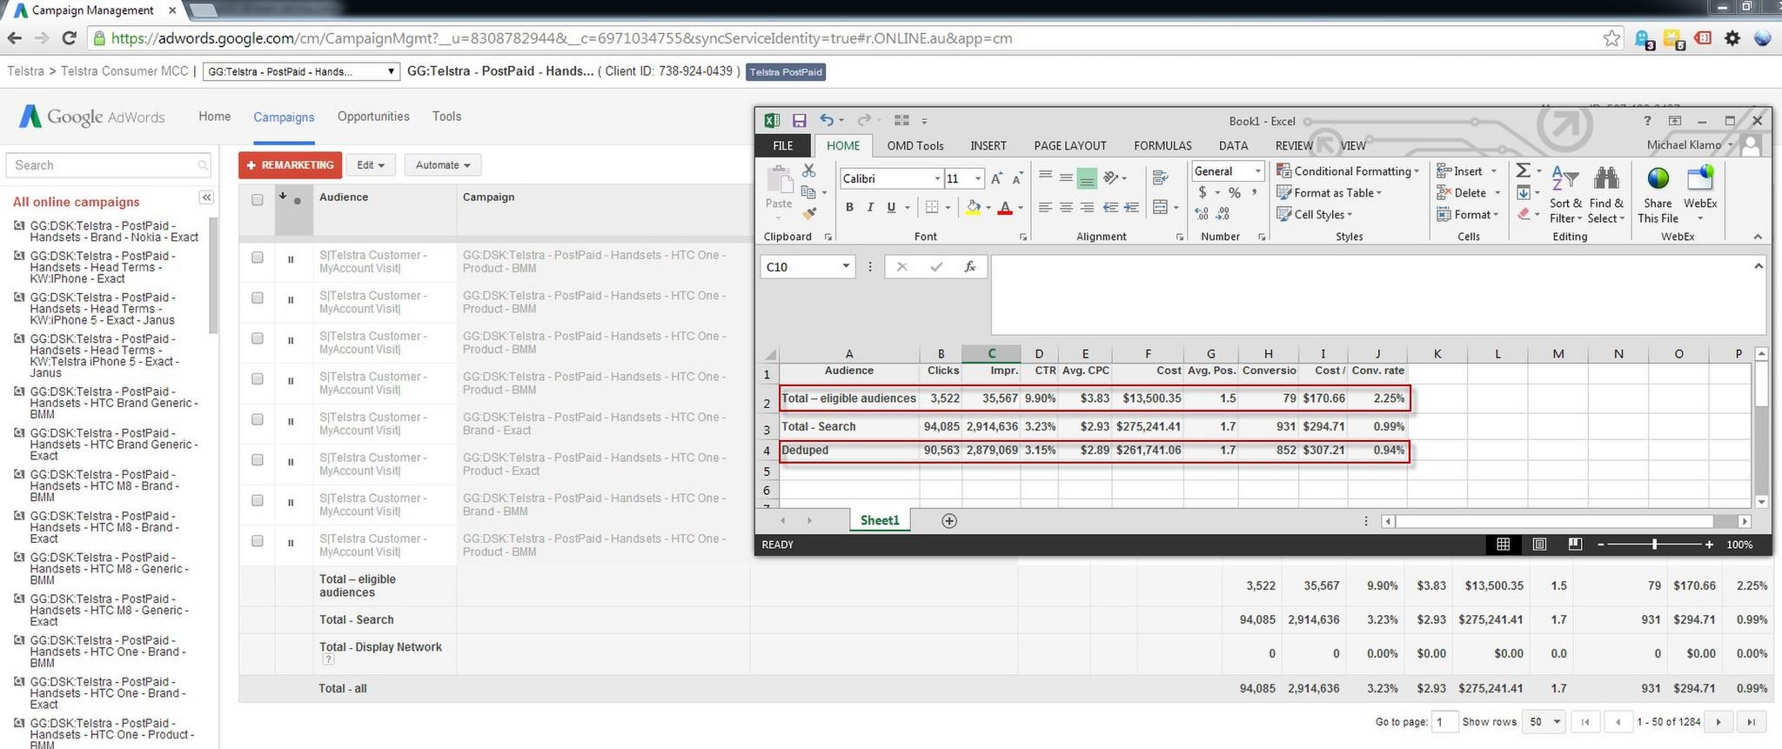This screenshot has width=1782, height=749.
Task: Open the Calibri font name dropdown
Action: click(937, 178)
